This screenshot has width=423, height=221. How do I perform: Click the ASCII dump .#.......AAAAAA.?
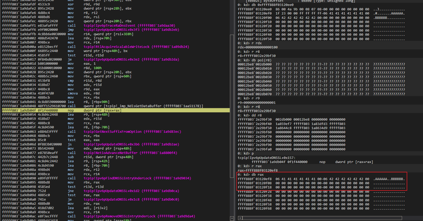coord(389,13)
